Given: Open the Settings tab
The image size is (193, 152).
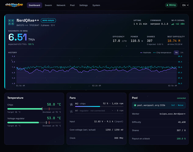Looking at the screenshot, I should pyautogui.click(x=84, y=5).
